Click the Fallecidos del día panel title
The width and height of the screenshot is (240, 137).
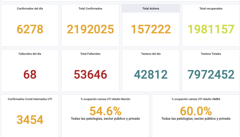(30, 54)
